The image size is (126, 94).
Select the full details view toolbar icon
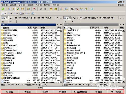[14, 9]
